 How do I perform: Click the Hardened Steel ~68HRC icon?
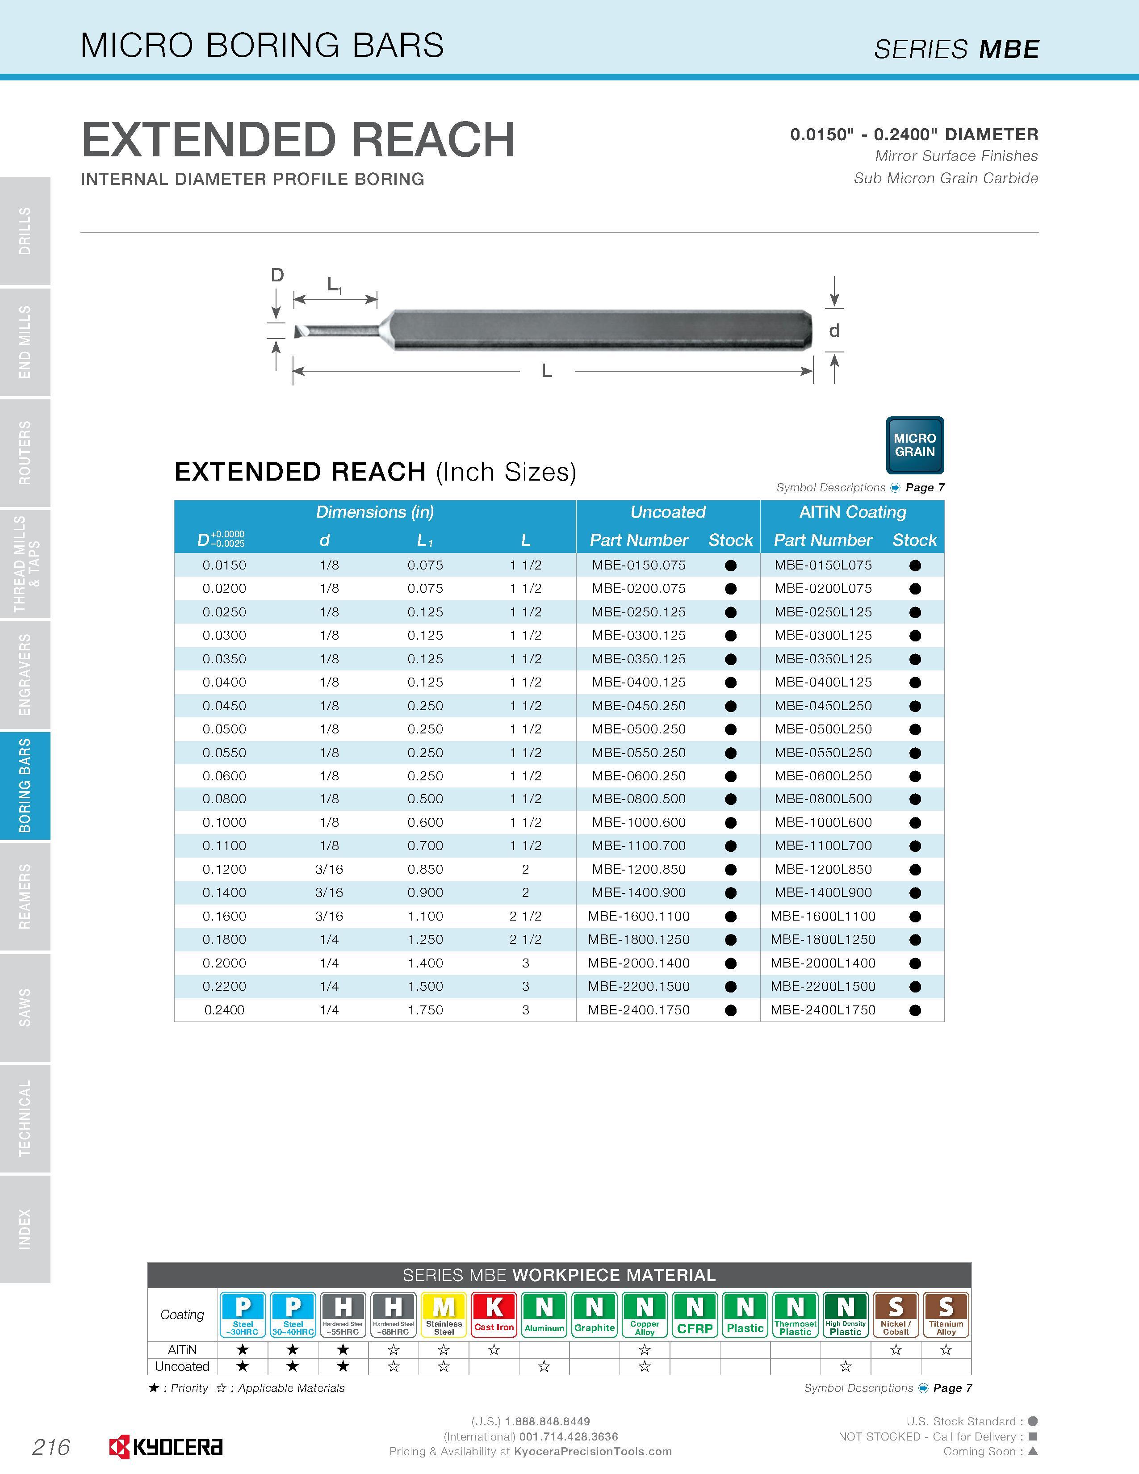(x=394, y=1314)
